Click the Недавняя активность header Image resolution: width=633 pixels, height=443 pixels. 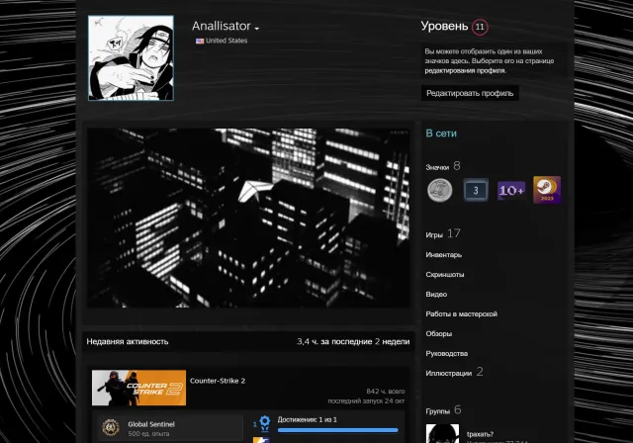[128, 342]
